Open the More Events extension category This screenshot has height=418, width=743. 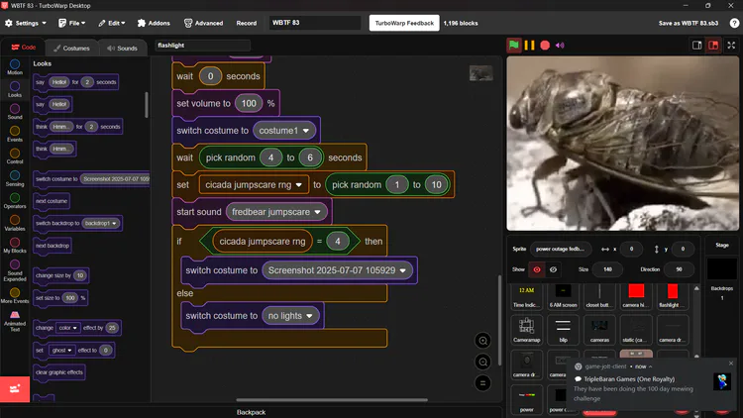pyautogui.click(x=15, y=295)
